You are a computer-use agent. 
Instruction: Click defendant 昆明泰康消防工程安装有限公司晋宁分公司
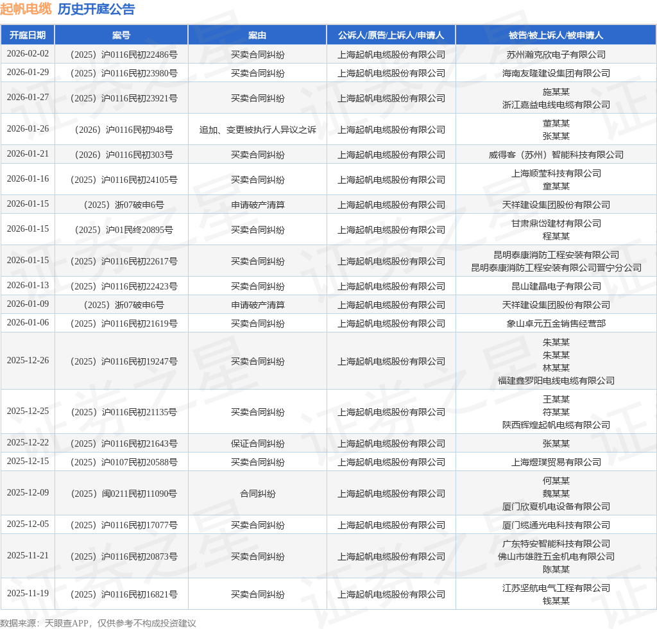click(x=556, y=268)
